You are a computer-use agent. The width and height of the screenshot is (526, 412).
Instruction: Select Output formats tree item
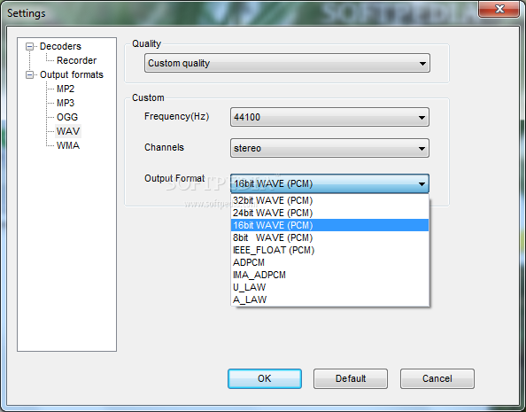coord(72,74)
